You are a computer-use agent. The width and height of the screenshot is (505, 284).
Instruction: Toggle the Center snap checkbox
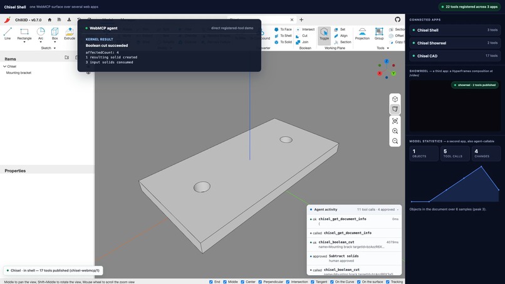tap(242, 281)
